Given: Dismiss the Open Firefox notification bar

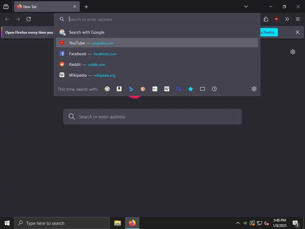Looking at the screenshot, I should click(x=298, y=32).
